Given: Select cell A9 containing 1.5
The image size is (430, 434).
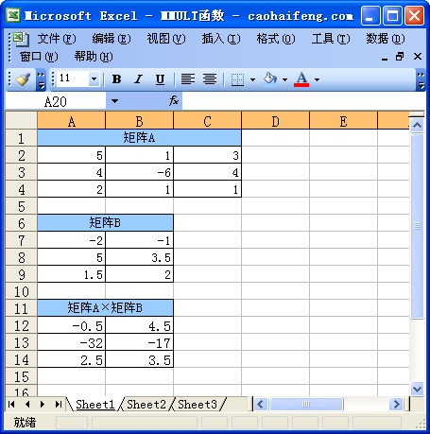Looking at the screenshot, I should click(72, 274).
